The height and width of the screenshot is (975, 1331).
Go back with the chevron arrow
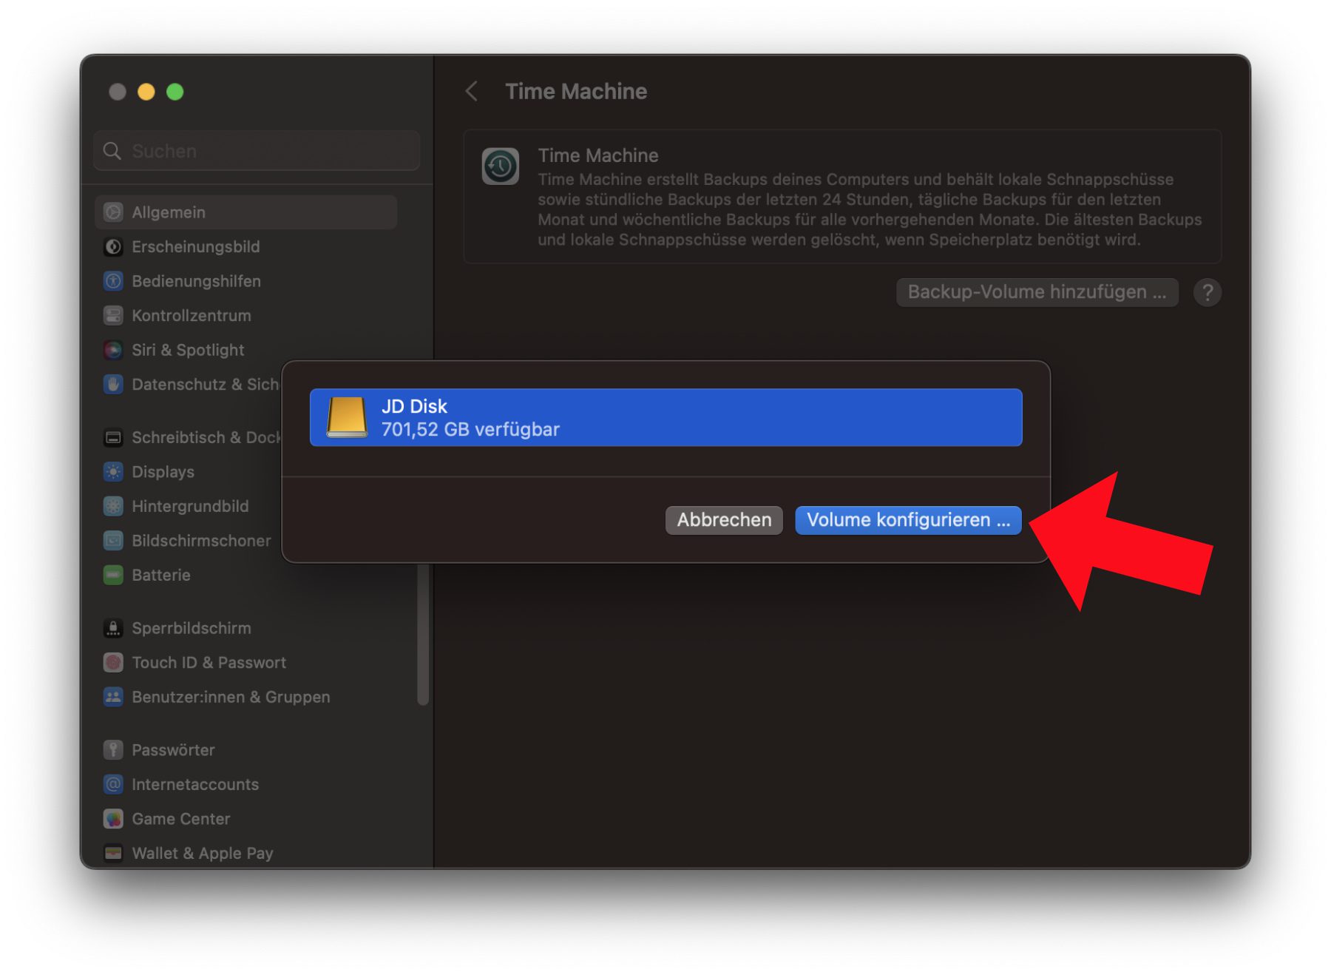(471, 92)
